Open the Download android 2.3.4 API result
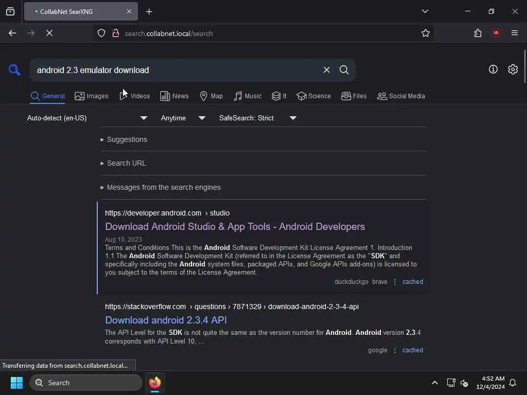Image resolution: width=527 pixels, height=395 pixels. tap(166, 320)
